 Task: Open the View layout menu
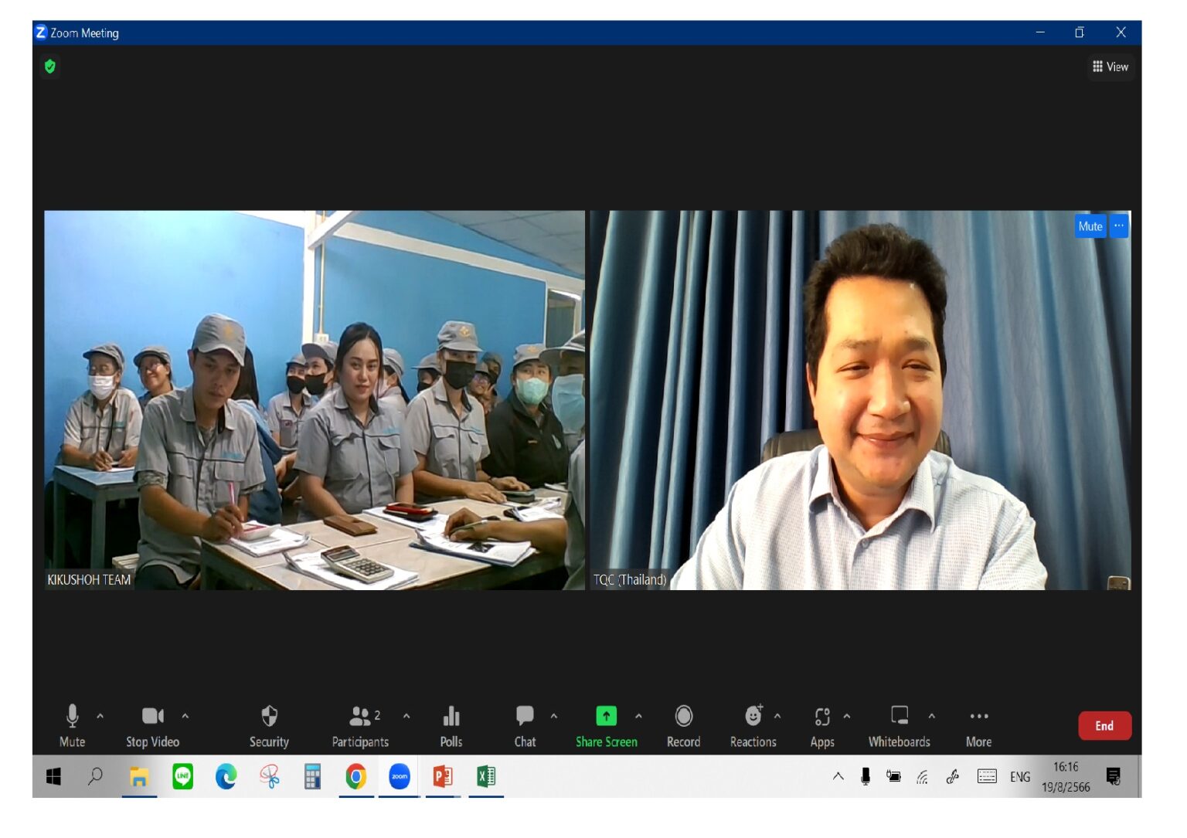[1110, 67]
